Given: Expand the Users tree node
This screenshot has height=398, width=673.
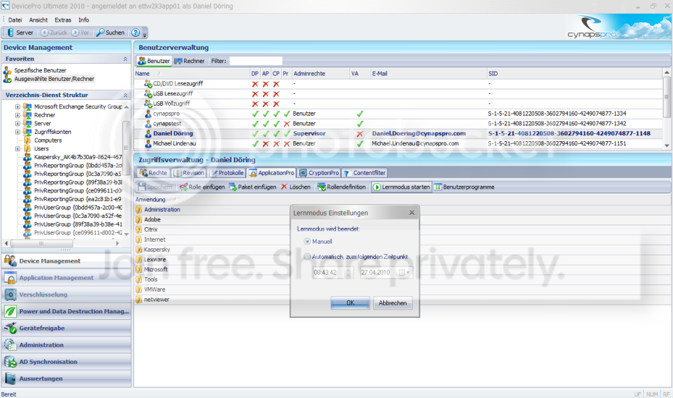Looking at the screenshot, I should [18, 149].
